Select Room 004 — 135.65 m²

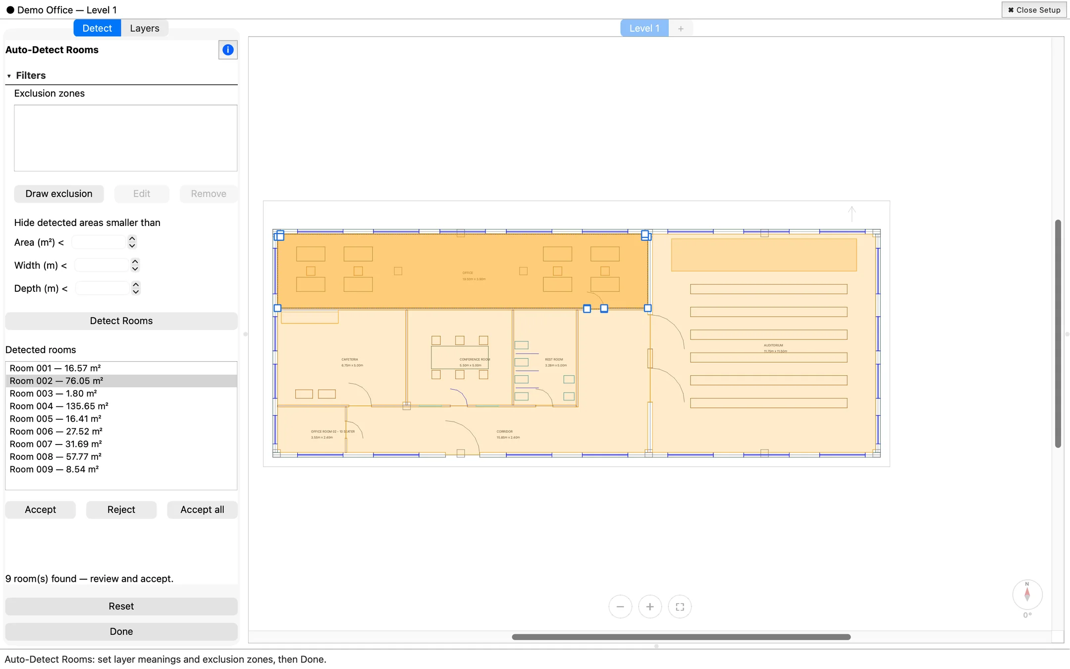coord(121,406)
